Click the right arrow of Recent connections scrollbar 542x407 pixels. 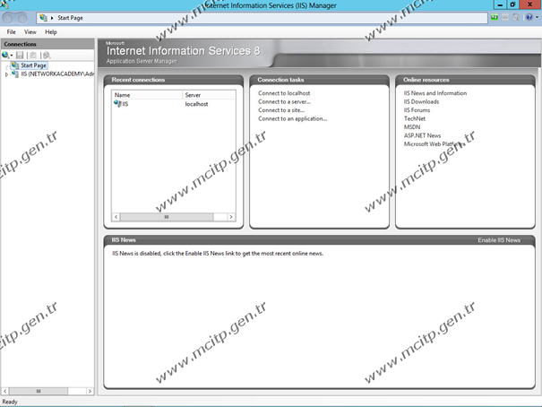[231, 217]
